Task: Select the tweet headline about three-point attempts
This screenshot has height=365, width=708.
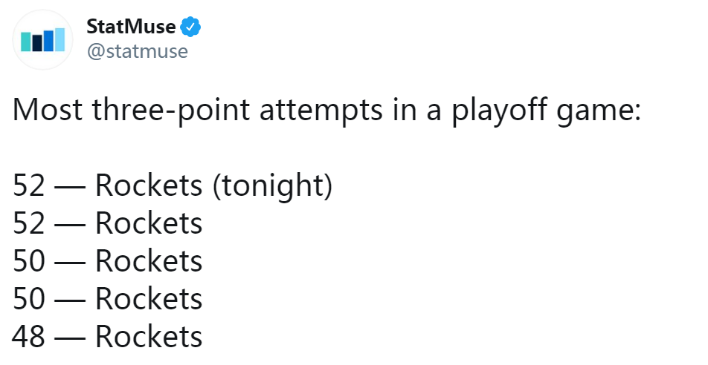Action: (327, 110)
